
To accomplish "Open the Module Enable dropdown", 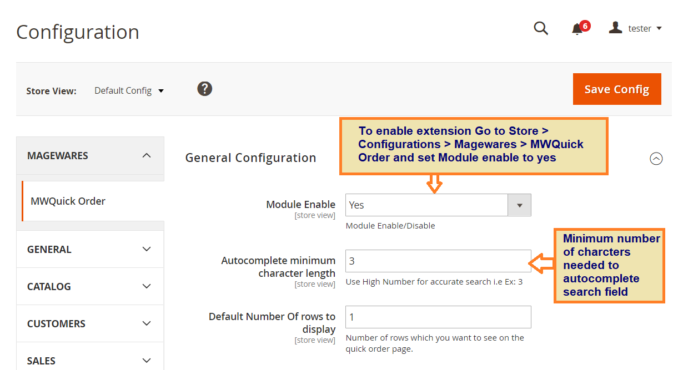I will [438, 205].
